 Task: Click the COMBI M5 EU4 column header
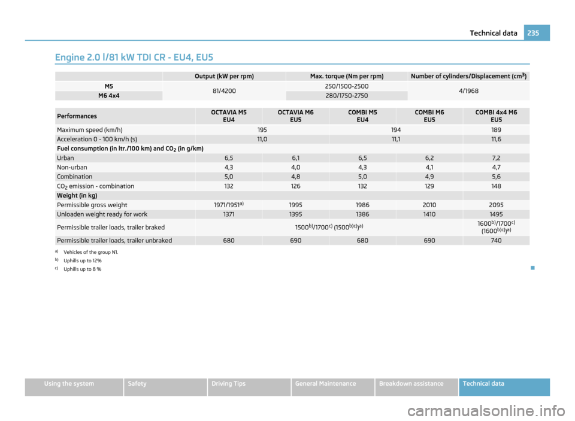click(362, 116)
